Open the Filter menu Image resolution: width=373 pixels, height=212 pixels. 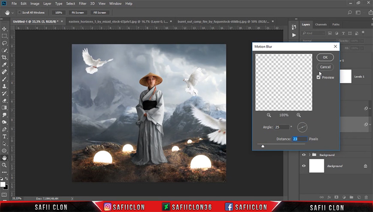tap(83, 3)
